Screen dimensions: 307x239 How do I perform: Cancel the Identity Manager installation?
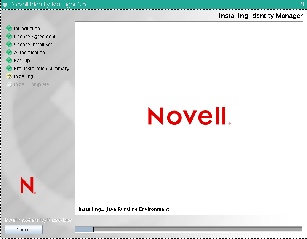(x=23, y=229)
